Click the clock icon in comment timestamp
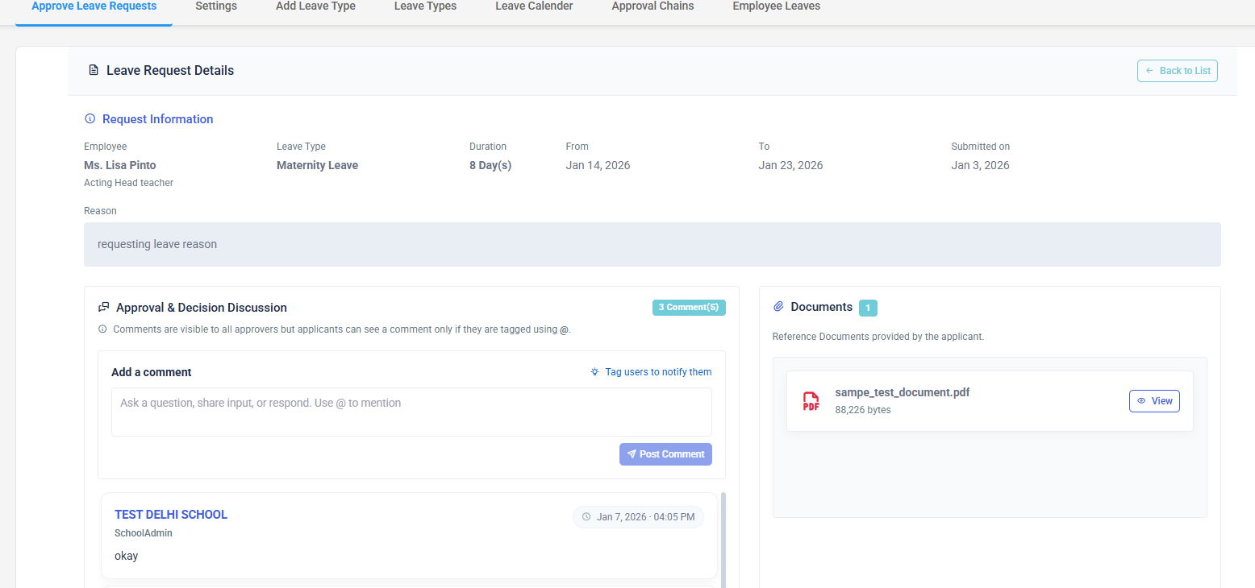This screenshot has height=588, width=1255. (586, 517)
